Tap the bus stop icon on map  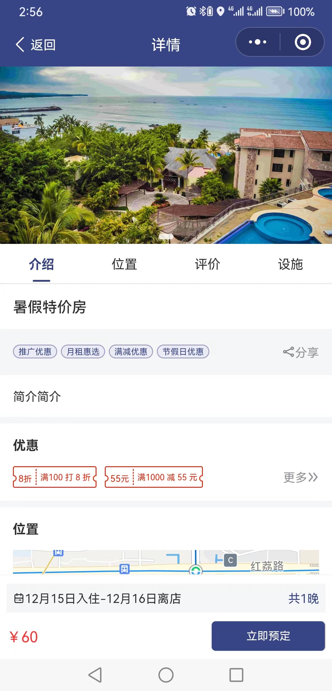124,569
